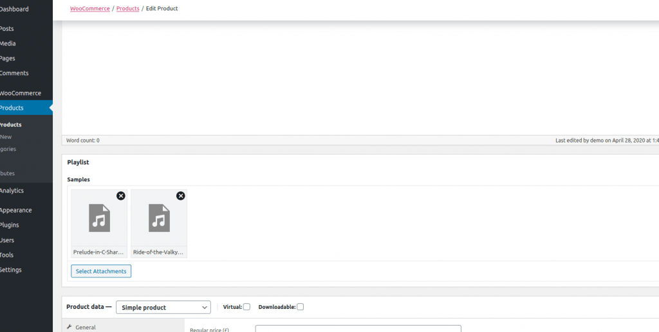Enable the Virtual checkbox
This screenshot has width=659, height=332.
coord(246,307)
